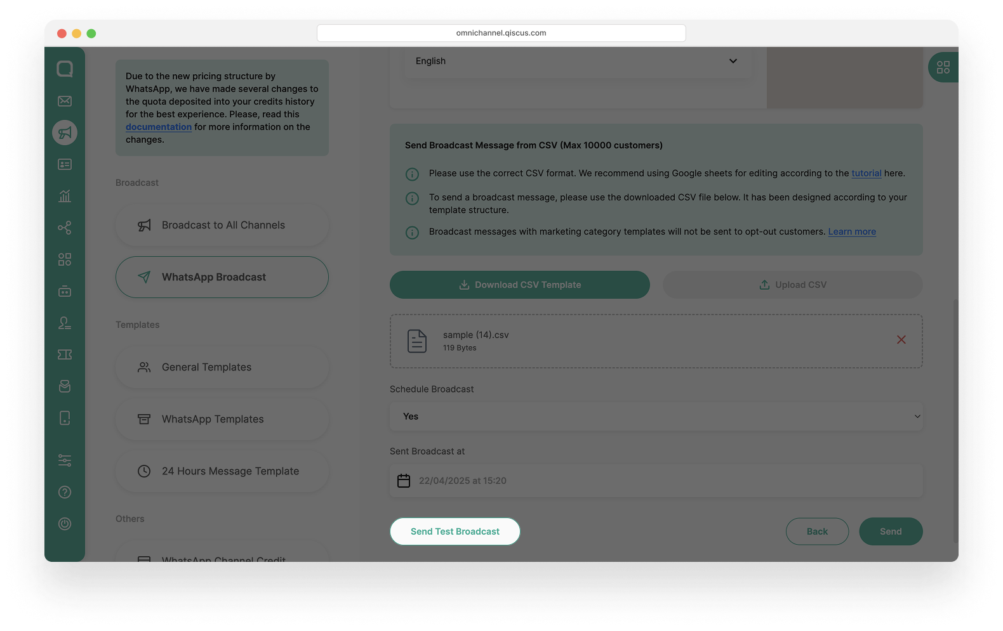
Task: Open the tutorial link for CSV format
Action: (867, 173)
